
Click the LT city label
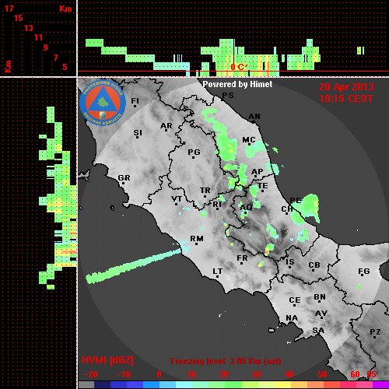coord(218,272)
